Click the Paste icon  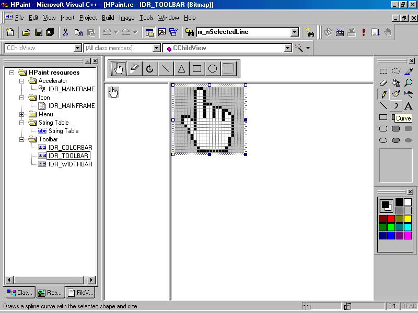click(x=90, y=32)
